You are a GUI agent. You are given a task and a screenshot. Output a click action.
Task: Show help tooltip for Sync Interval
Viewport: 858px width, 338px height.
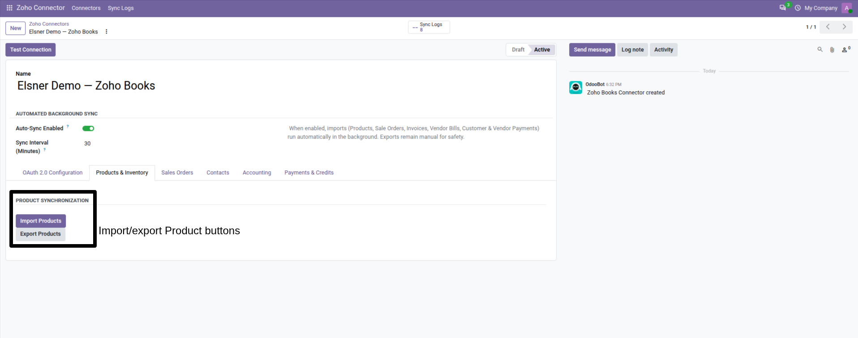(44, 150)
